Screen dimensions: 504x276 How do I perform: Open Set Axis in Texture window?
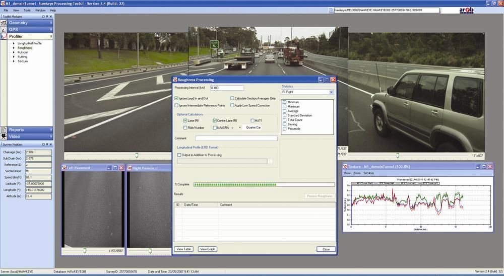[368, 173]
